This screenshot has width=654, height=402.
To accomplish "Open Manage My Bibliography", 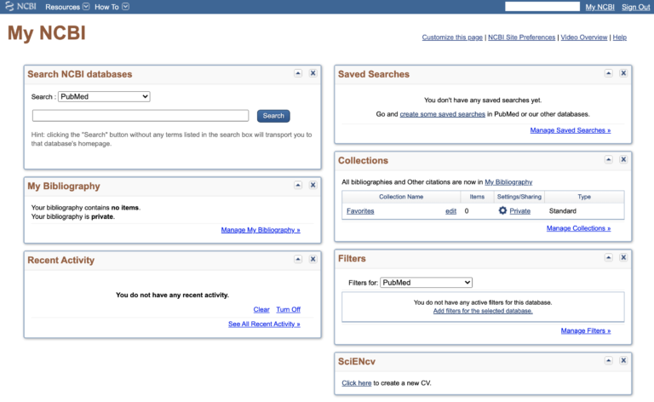I will point(261,230).
